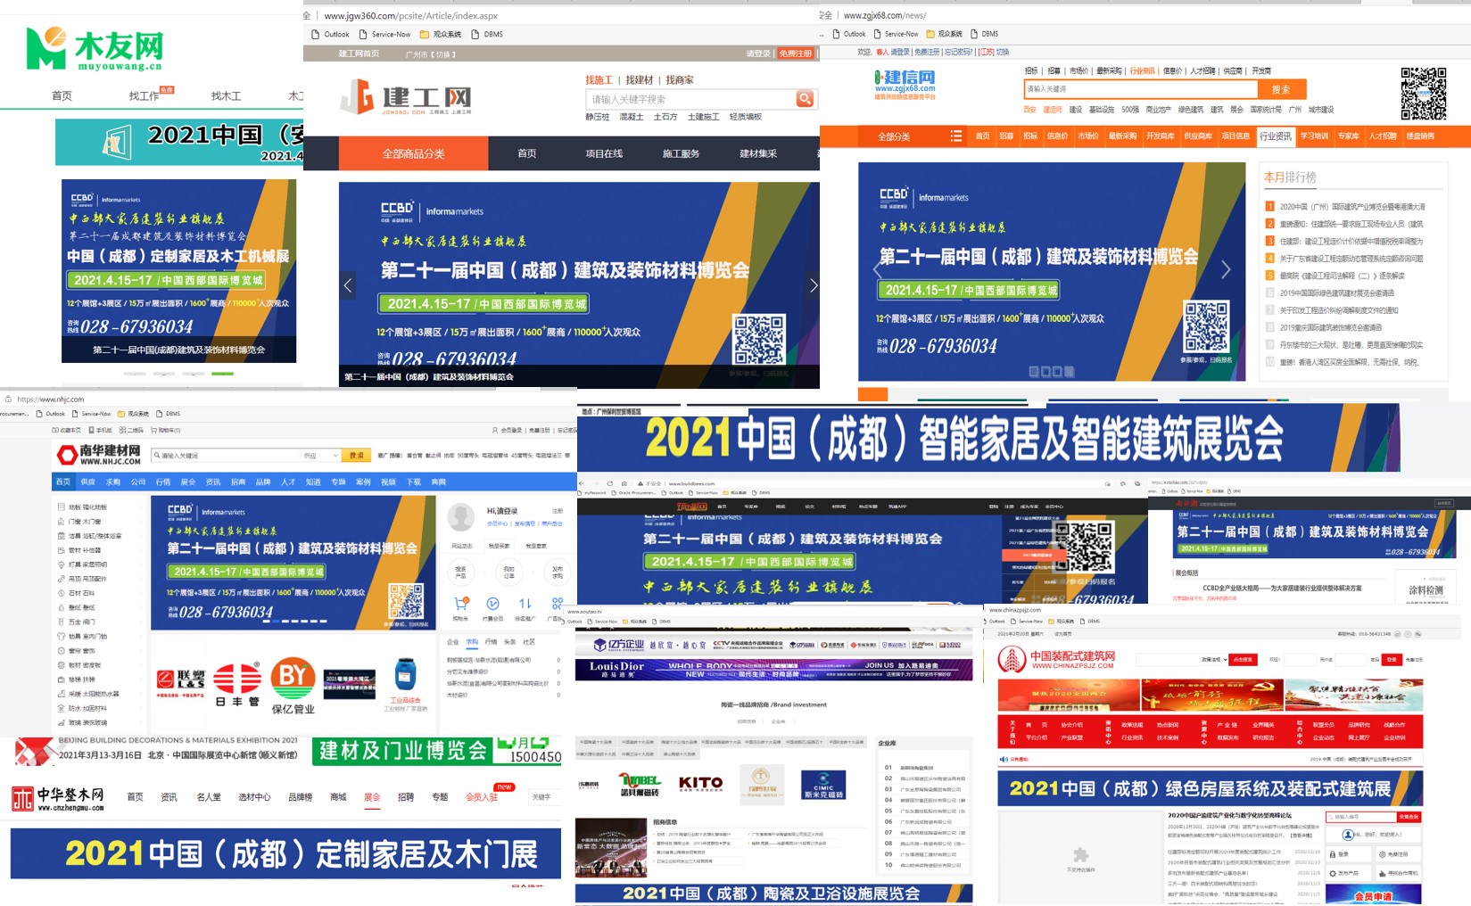Image resolution: width=1471 pixels, height=906 pixels.
Task: Open the 供应 dropdown in the 南华建材网 search bar
Action: click(318, 455)
